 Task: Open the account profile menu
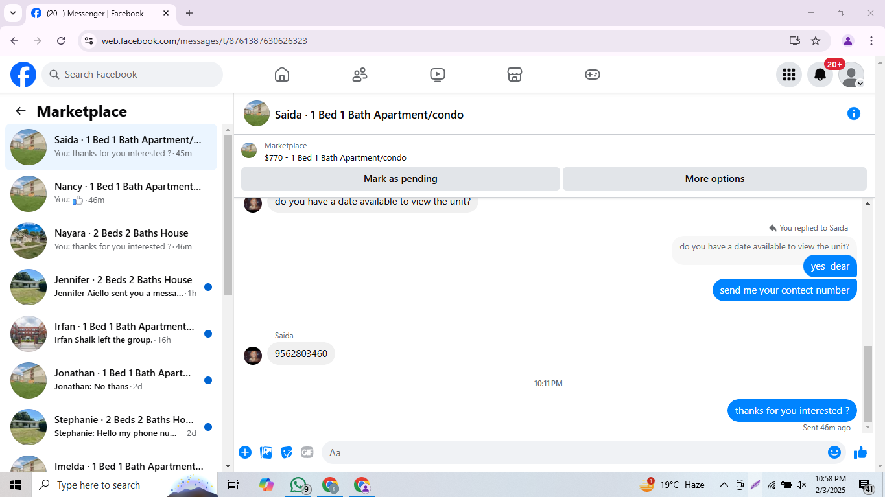[851, 75]
